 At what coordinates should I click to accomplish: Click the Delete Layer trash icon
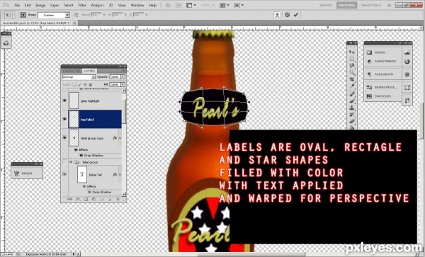click(118, 199)
